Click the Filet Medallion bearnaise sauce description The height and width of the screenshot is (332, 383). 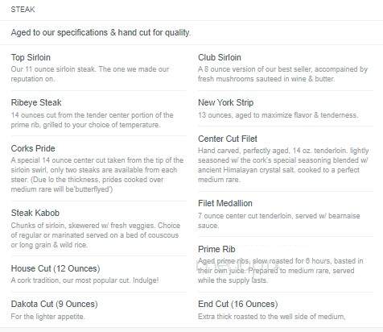279,221
